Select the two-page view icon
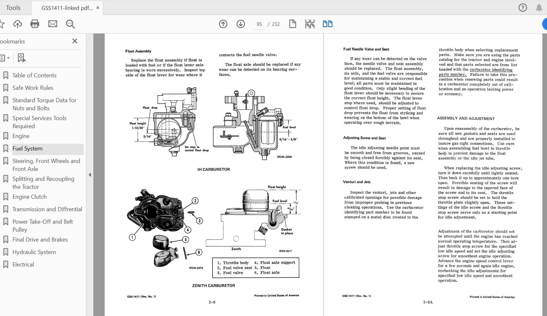This screenshot has width=547, height=316. tap(328, 24)
